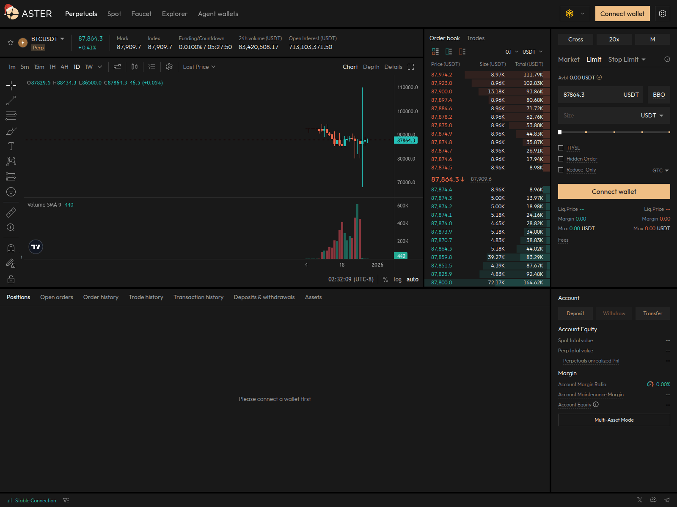The height and width of the screenshot is (507, 677).
Task: Click the order size slider handle
Action: (560, 132)
